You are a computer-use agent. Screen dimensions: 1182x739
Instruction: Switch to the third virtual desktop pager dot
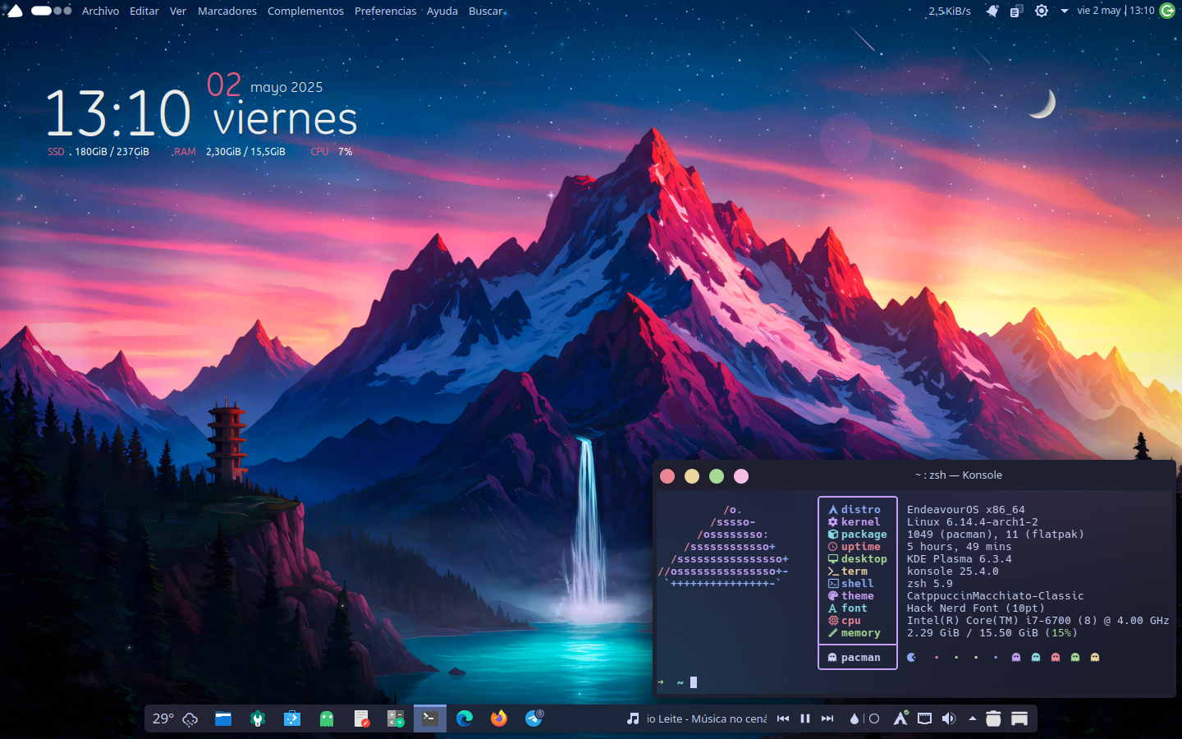coord(67,11)
